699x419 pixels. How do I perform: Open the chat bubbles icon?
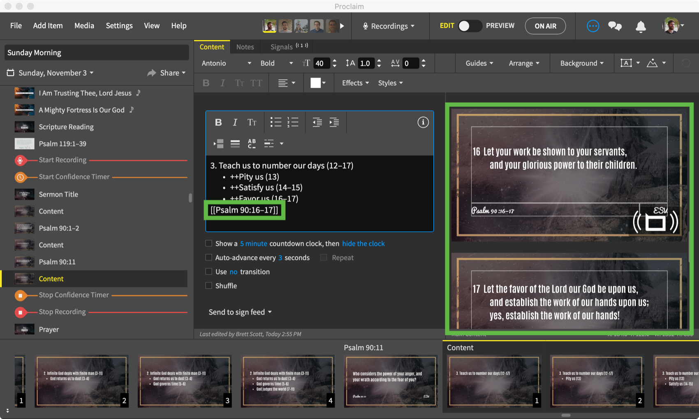point(615,26)
